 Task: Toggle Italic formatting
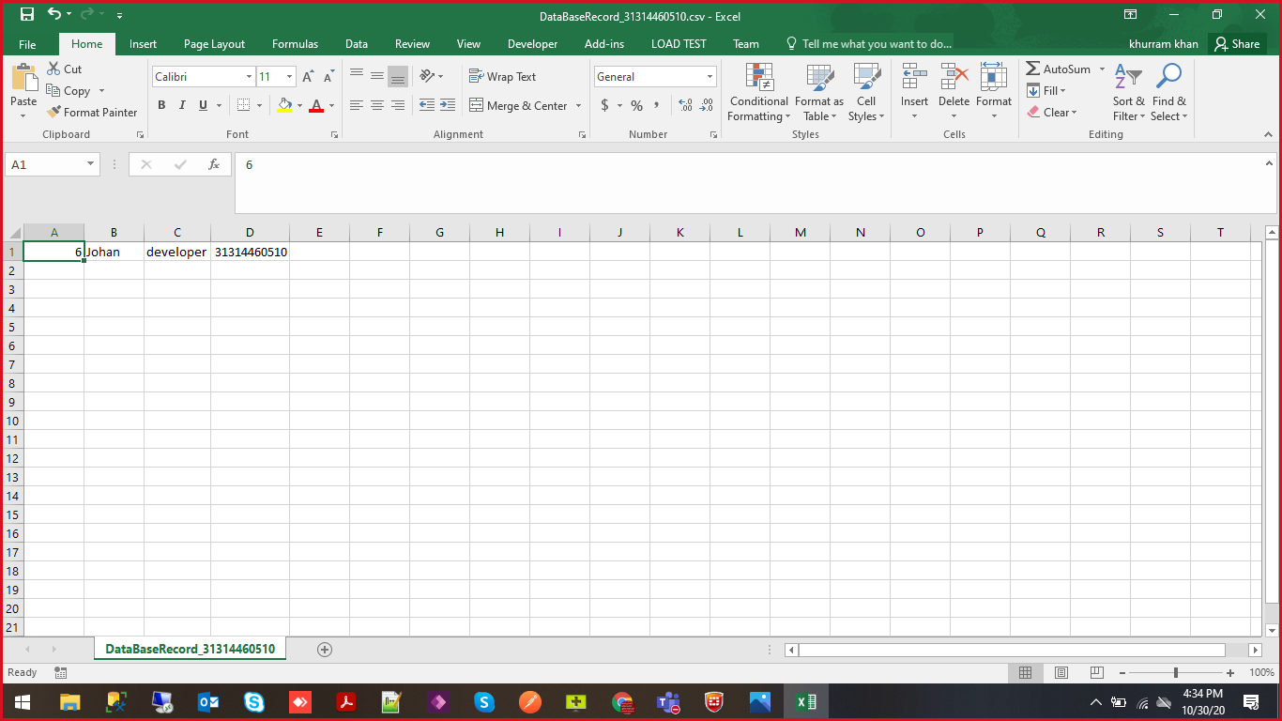tap(182, 106)
